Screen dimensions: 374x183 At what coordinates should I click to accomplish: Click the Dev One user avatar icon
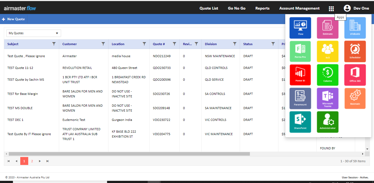(x=347, y=8)
